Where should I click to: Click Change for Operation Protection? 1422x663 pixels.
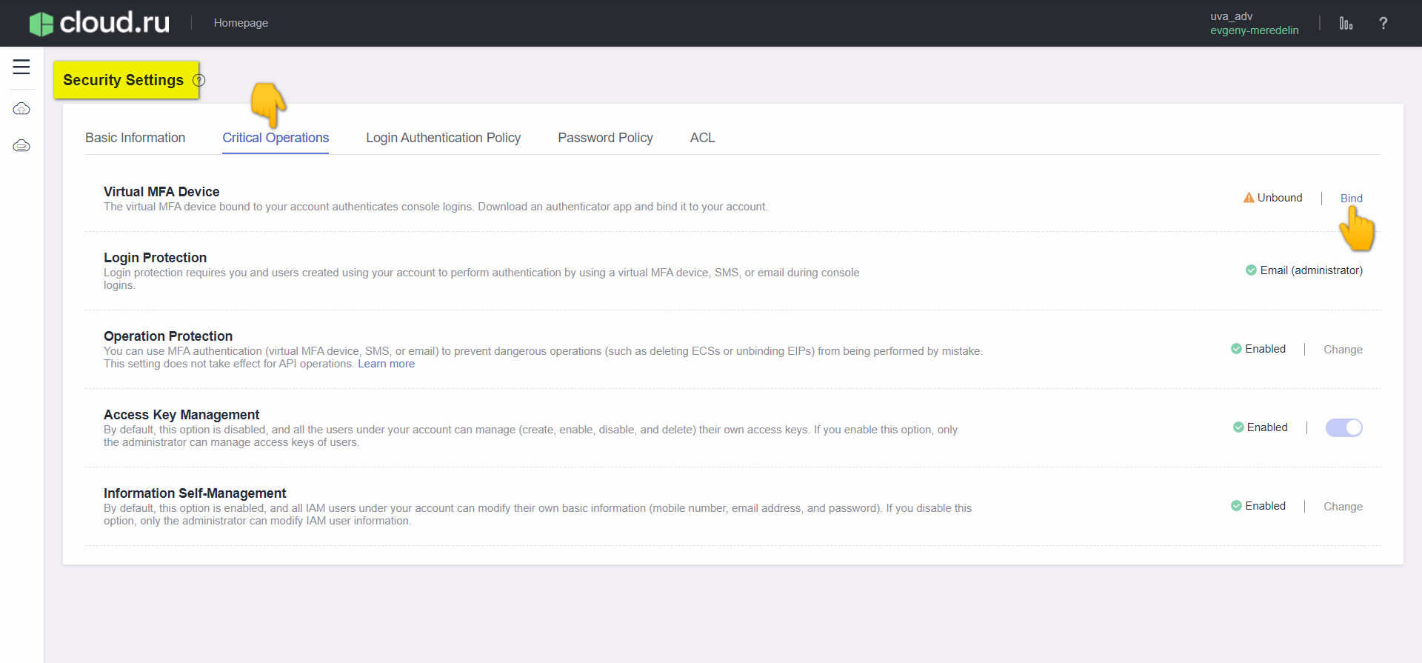tap(1343, 350)
